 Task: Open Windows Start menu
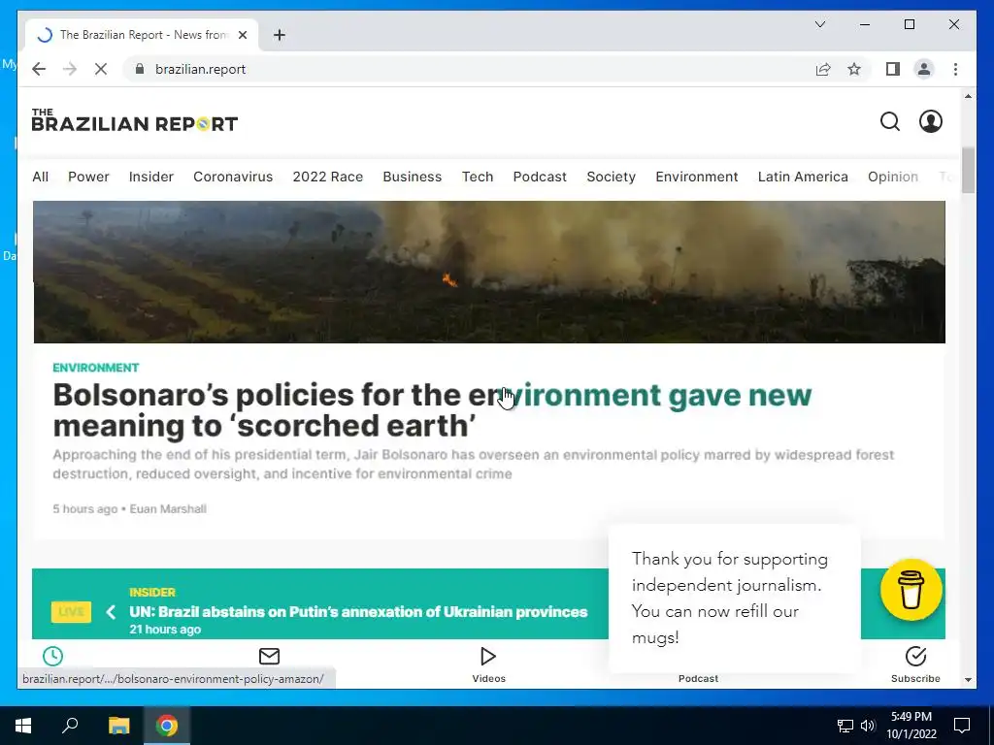[23, 726]
